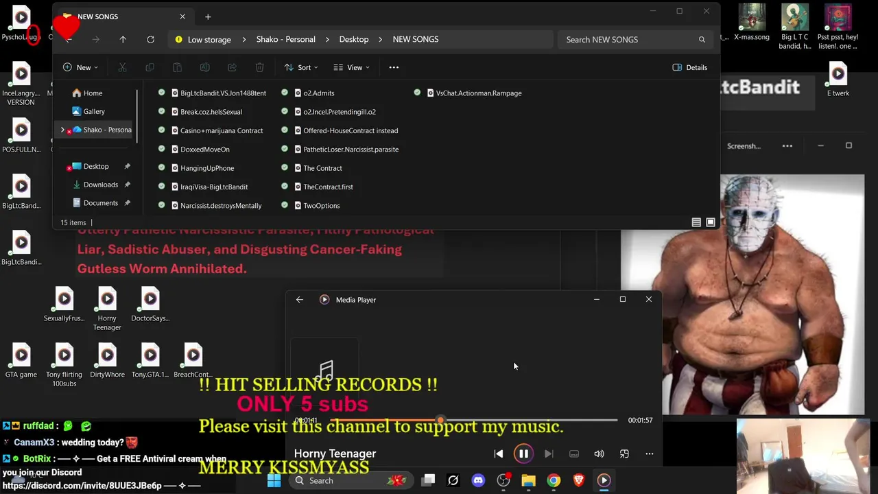Viewport: 878px width, 494px height.
Task: Skip to previous track in Media Player
Action: 499,454
